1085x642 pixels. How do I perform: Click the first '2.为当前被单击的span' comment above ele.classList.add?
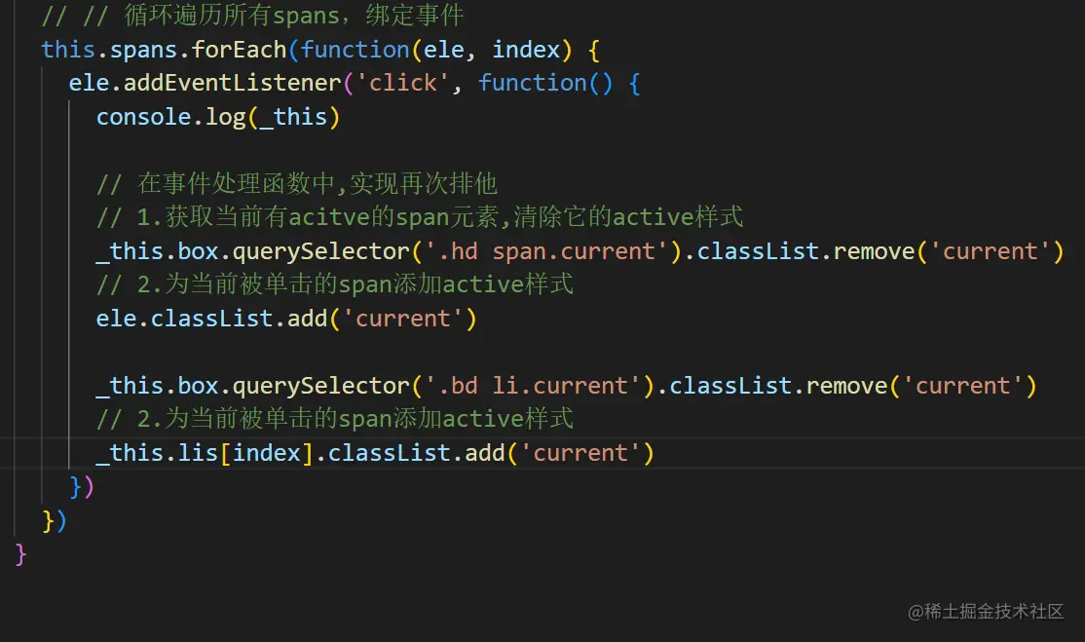pos(335,284)
